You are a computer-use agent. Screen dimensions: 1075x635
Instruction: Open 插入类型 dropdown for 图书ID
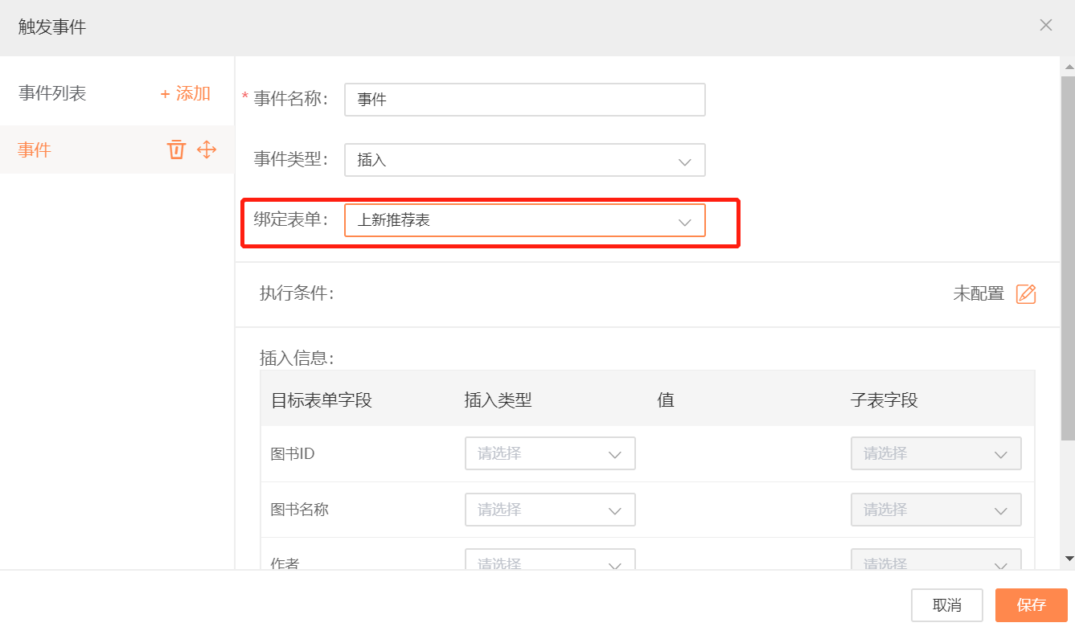click(550, 454)
